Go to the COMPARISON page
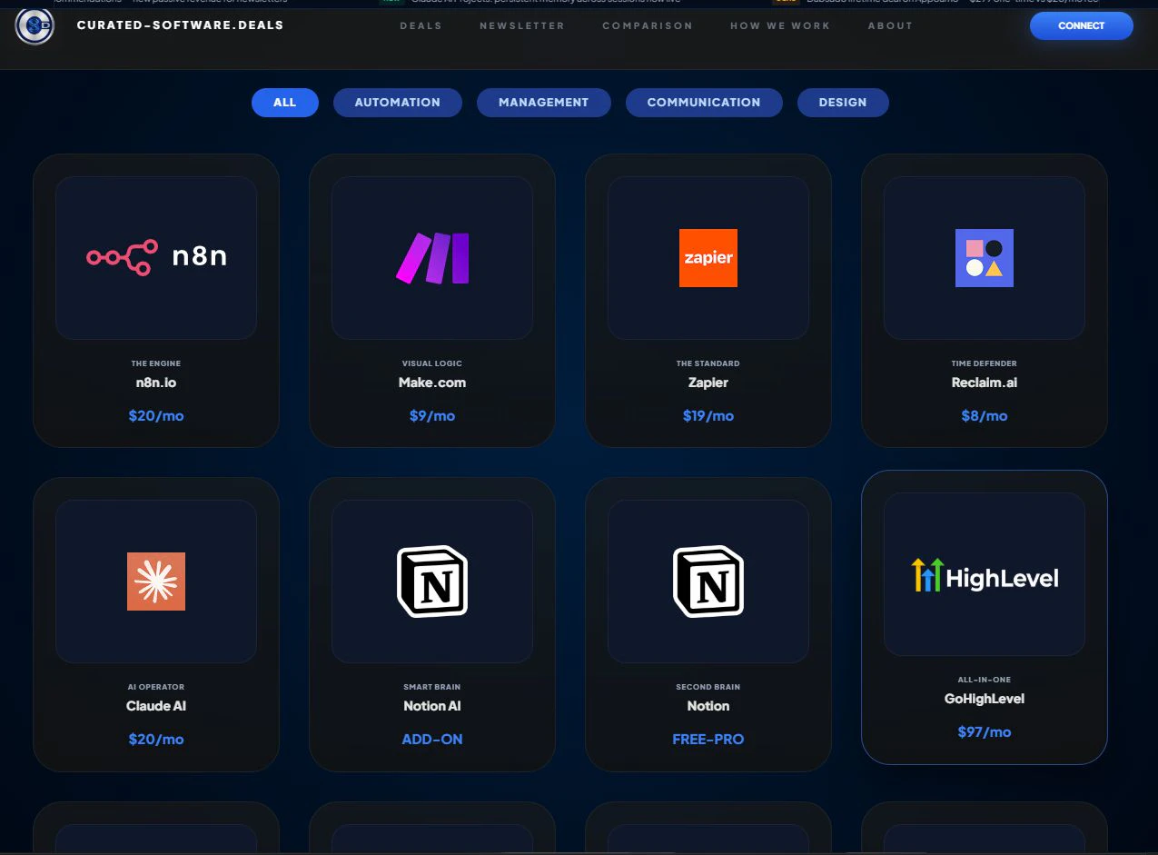 click(648, 25)
